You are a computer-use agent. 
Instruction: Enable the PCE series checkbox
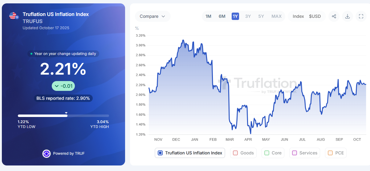click(x=330, y=153)
